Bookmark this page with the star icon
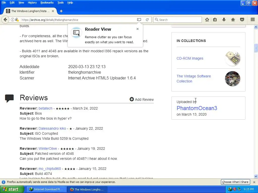Screen dimensions: 258x193 point(207,20)
